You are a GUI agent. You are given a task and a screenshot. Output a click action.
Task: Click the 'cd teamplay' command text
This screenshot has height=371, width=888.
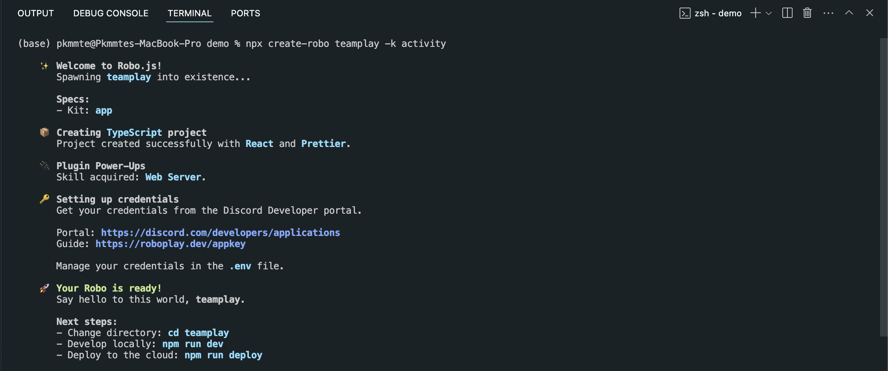pyautogui.click(x=198, y=332)
